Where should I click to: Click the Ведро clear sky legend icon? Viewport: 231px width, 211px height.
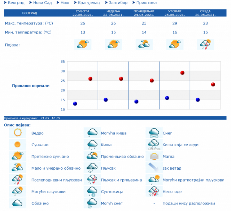click(x=17, y=133)
